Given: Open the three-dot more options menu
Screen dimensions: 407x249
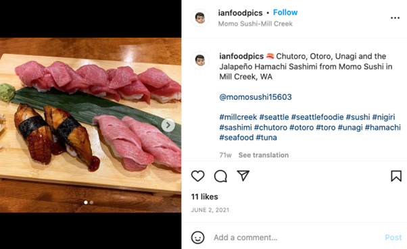Looking at the screenshot, I should (x=395, y=18).
